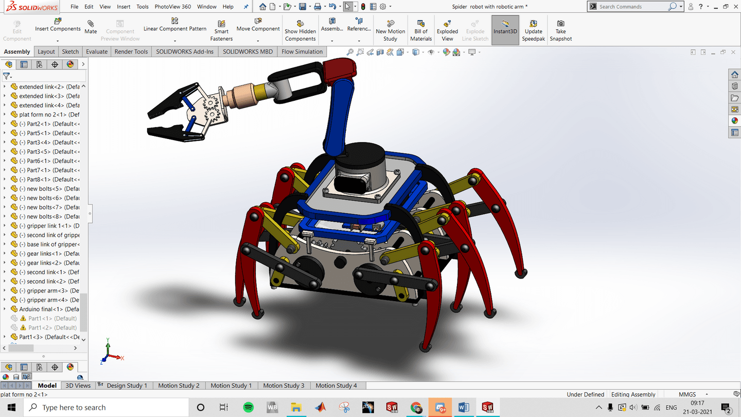This screenshot has width=741, height=417.
Task: Open the Design Library in task pane
Action: (x=735, y=86)
